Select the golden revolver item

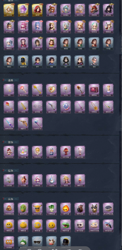tap(23, 124)
